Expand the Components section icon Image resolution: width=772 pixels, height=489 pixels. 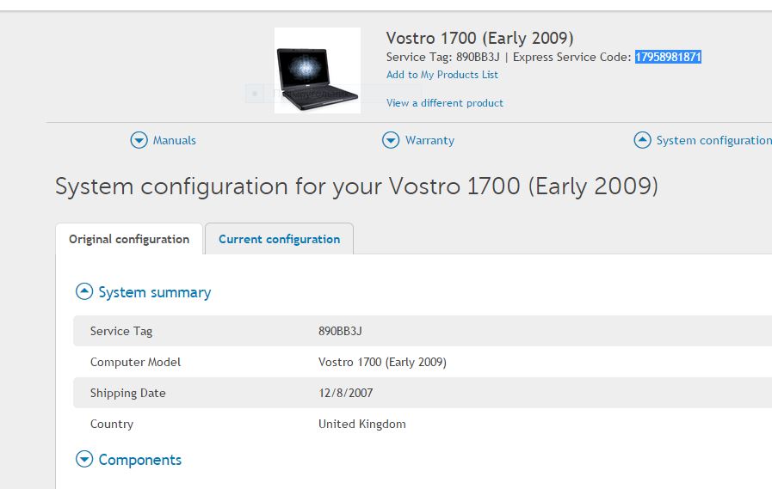point(84,459)
